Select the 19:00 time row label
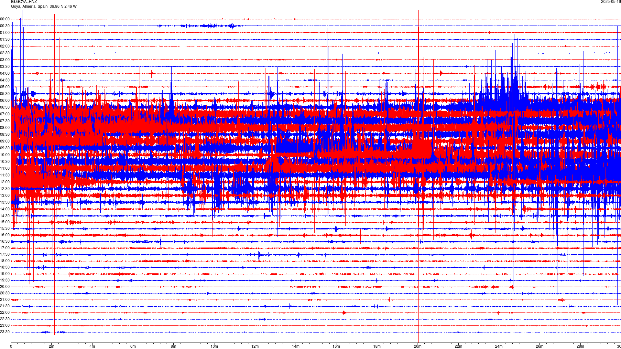The height and width of the screenshot is (349, 621). pos(5,274)
